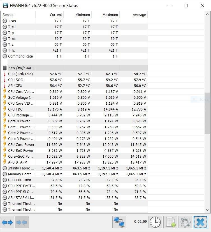
Task: Click the shrink columns arrows button
Action: click(x=22, y=222)
